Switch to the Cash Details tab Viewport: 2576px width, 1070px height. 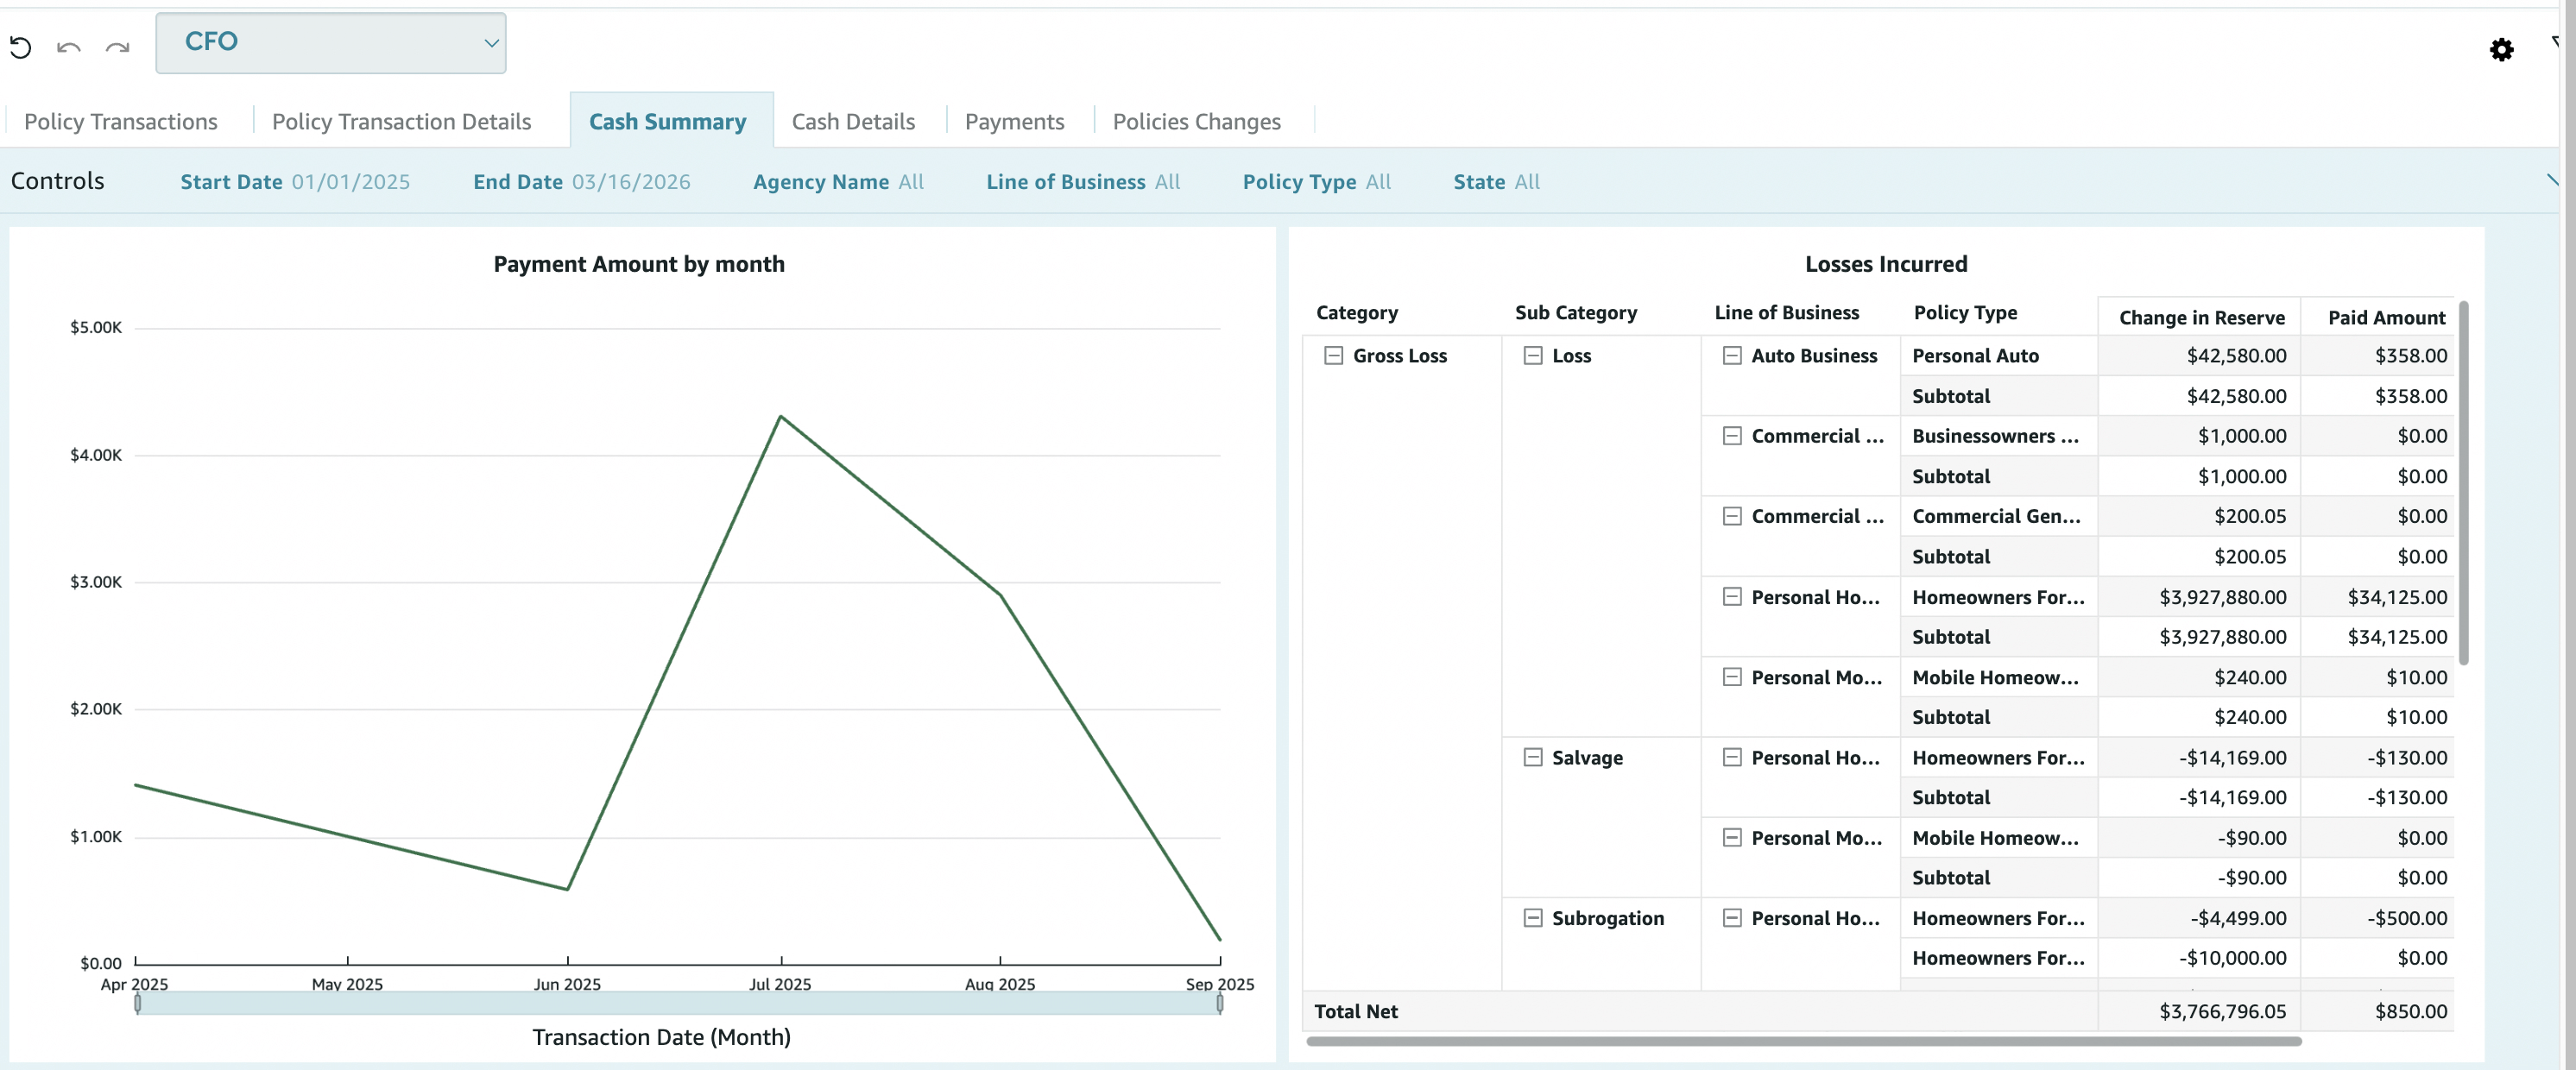[852, 122]
